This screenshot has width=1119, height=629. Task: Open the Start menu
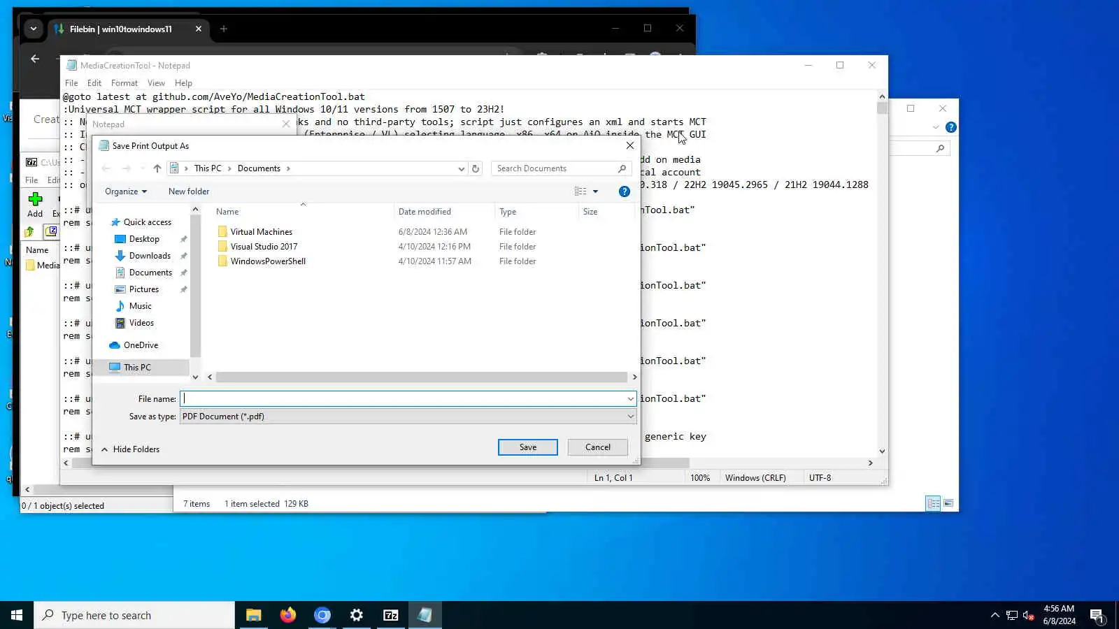coord(17,615)
